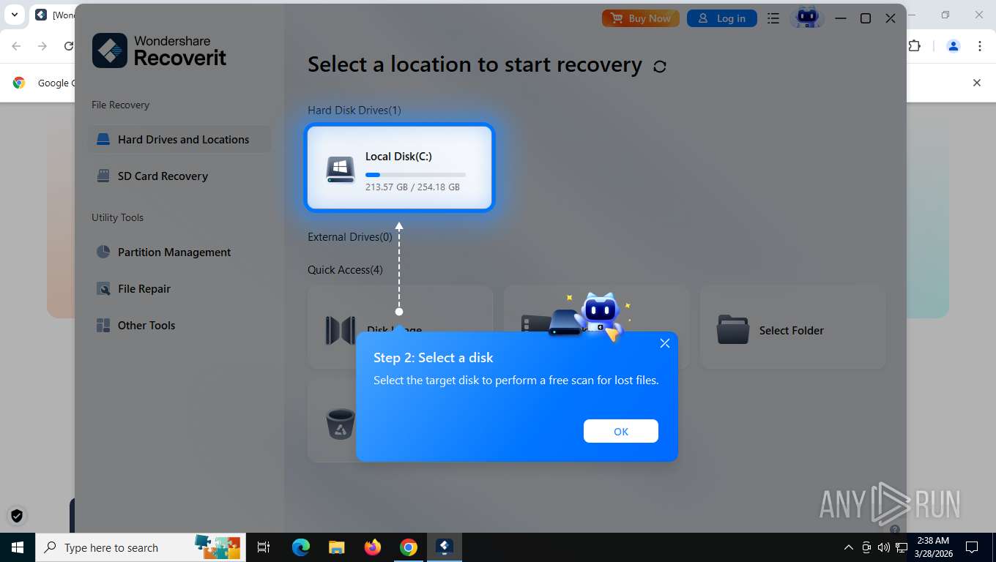Close the Chrome infobar with X
The height and width of the screenshot is (562, 996).
click(976, 83)
